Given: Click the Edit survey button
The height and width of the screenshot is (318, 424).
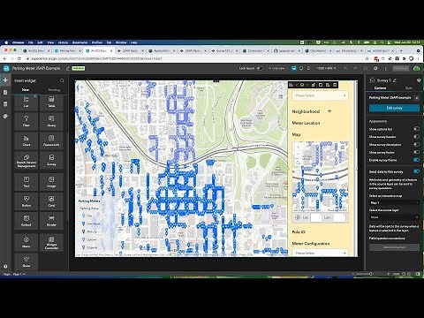Looking at the screenshot, I should click(x=394, y=108).
